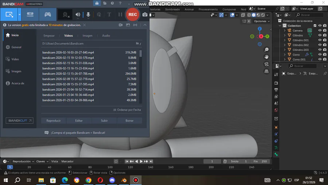Open the Reproducción dropdown in timeline

pos(23,161)
